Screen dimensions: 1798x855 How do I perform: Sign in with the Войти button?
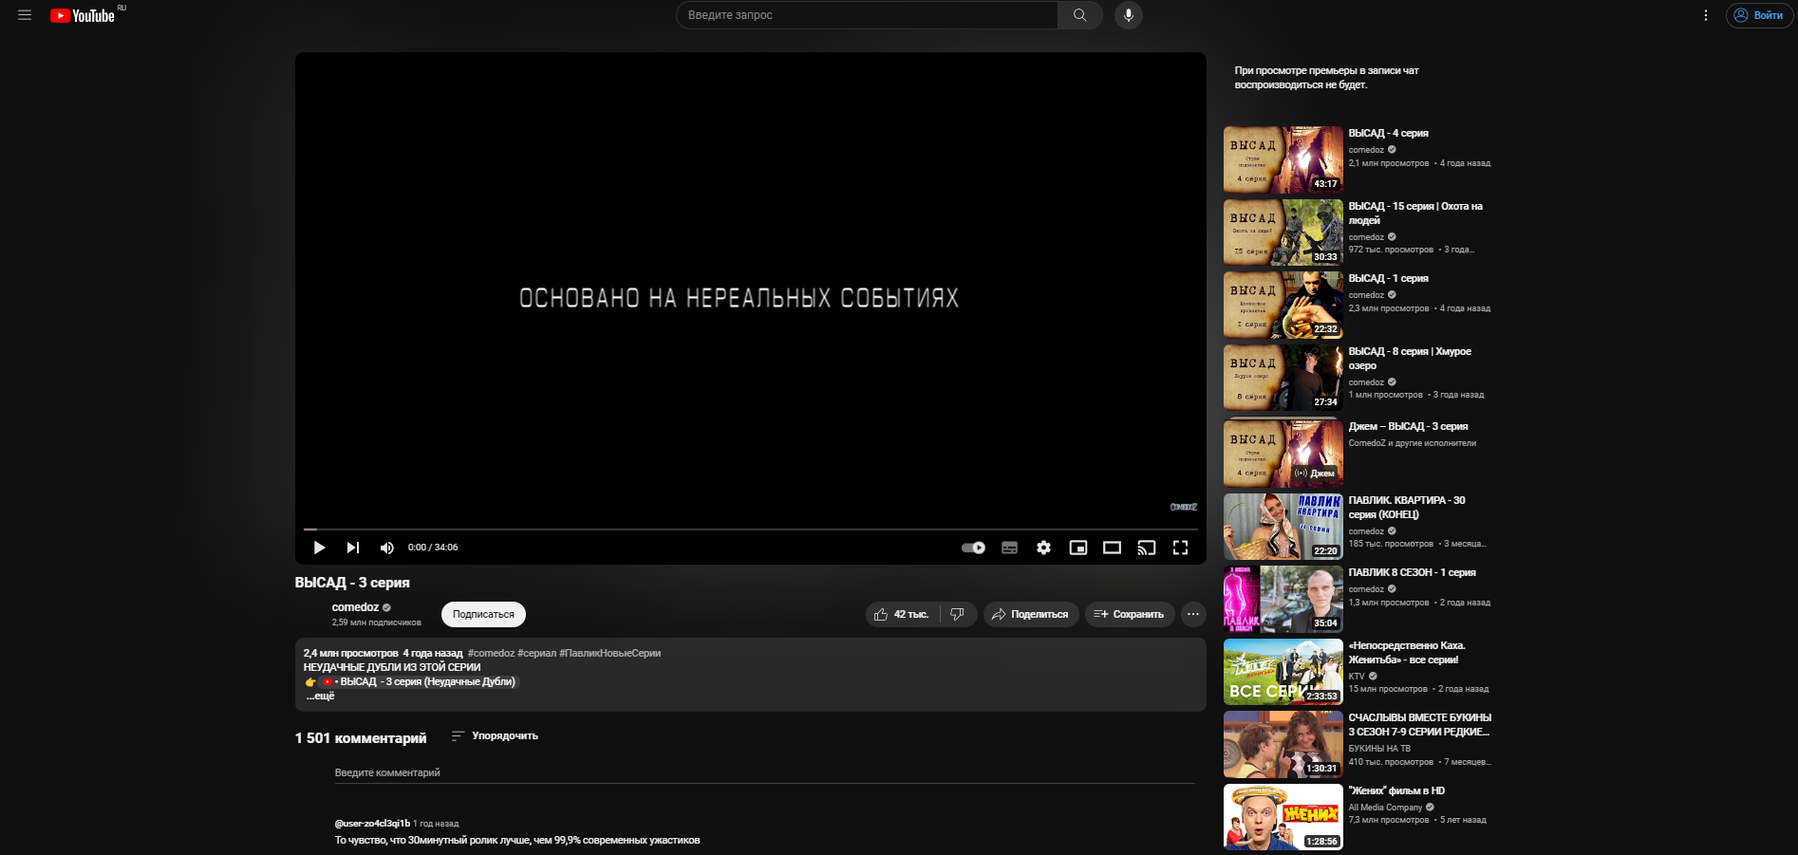[1759, 15]
